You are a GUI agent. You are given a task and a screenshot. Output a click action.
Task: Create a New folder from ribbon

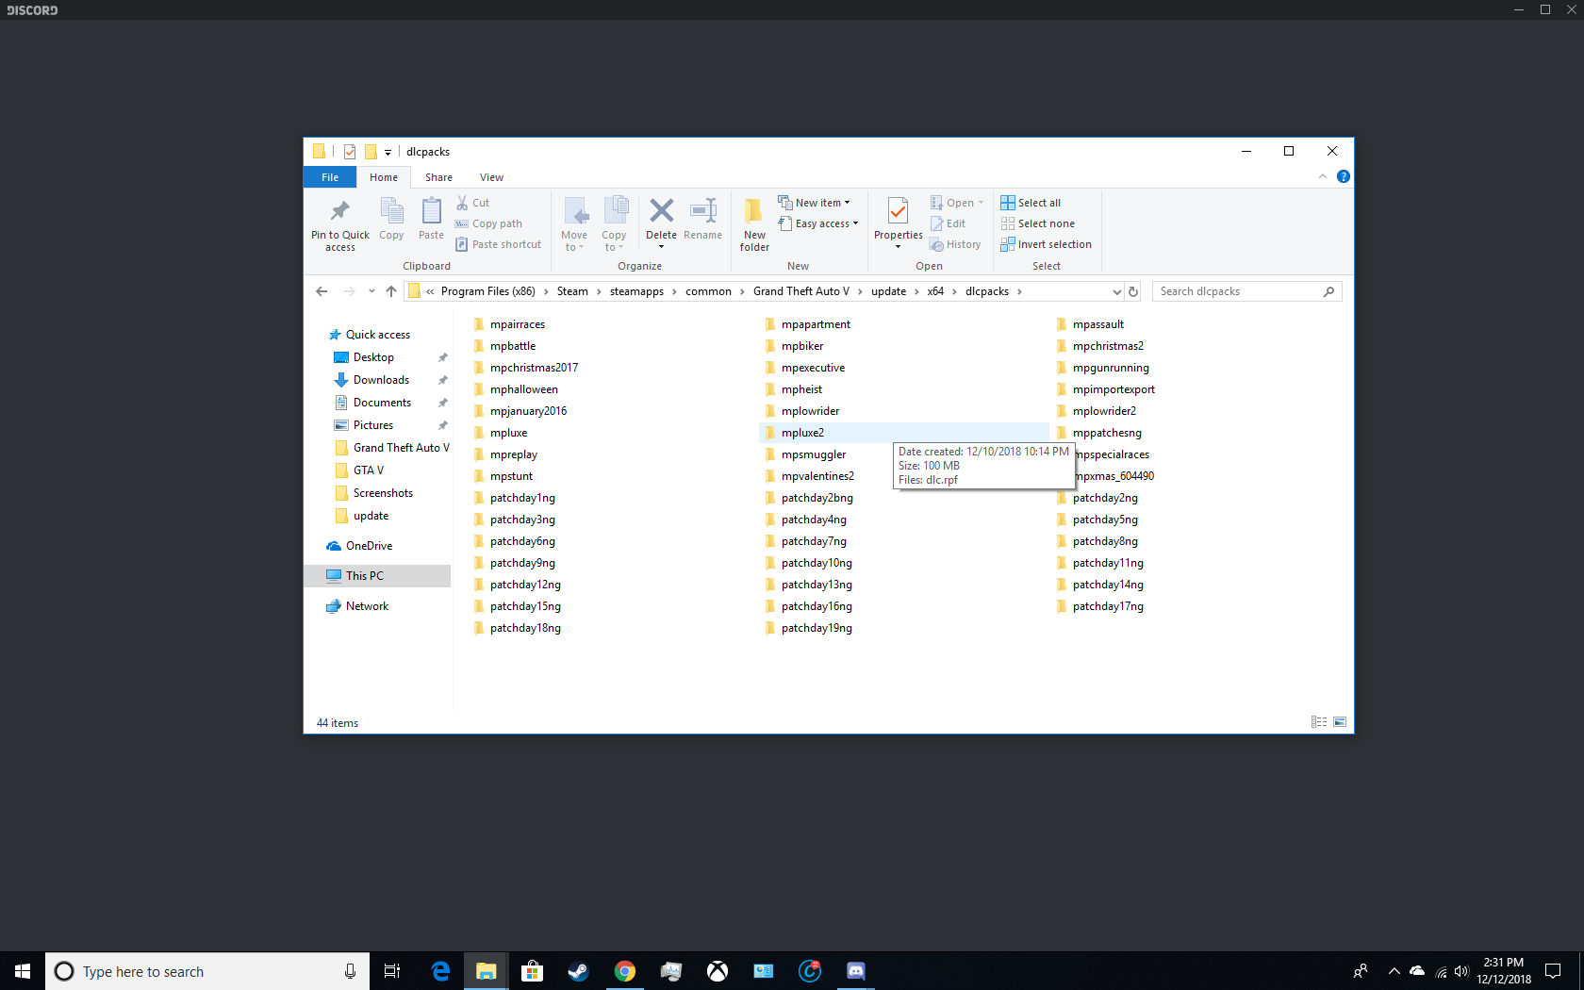point(754,224)
